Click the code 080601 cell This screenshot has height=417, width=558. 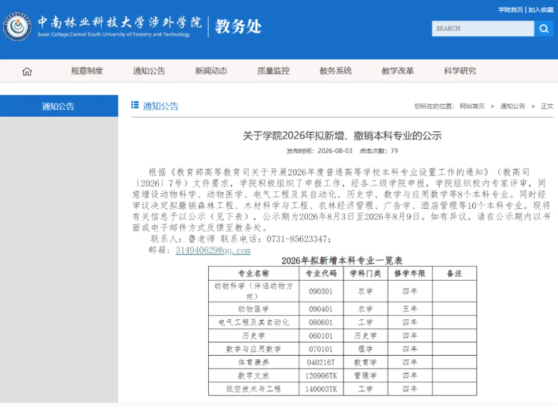(x=321, y=322)
